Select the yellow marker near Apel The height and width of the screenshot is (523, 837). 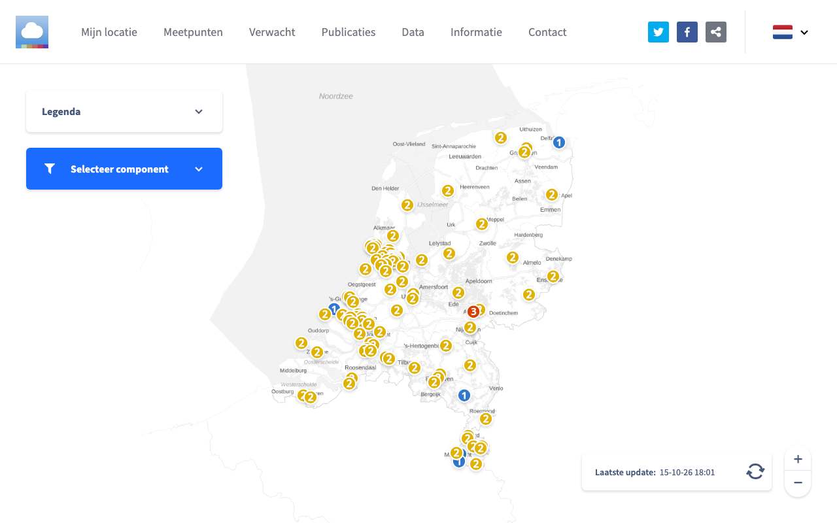pos(552,195)
